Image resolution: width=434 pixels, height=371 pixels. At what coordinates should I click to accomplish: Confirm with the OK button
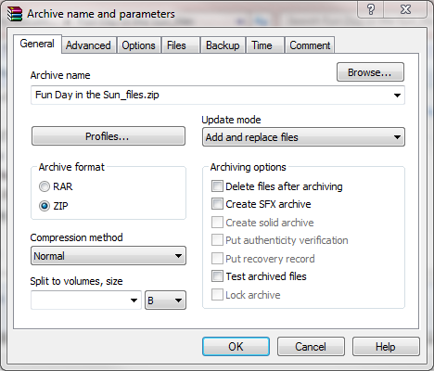236,347
